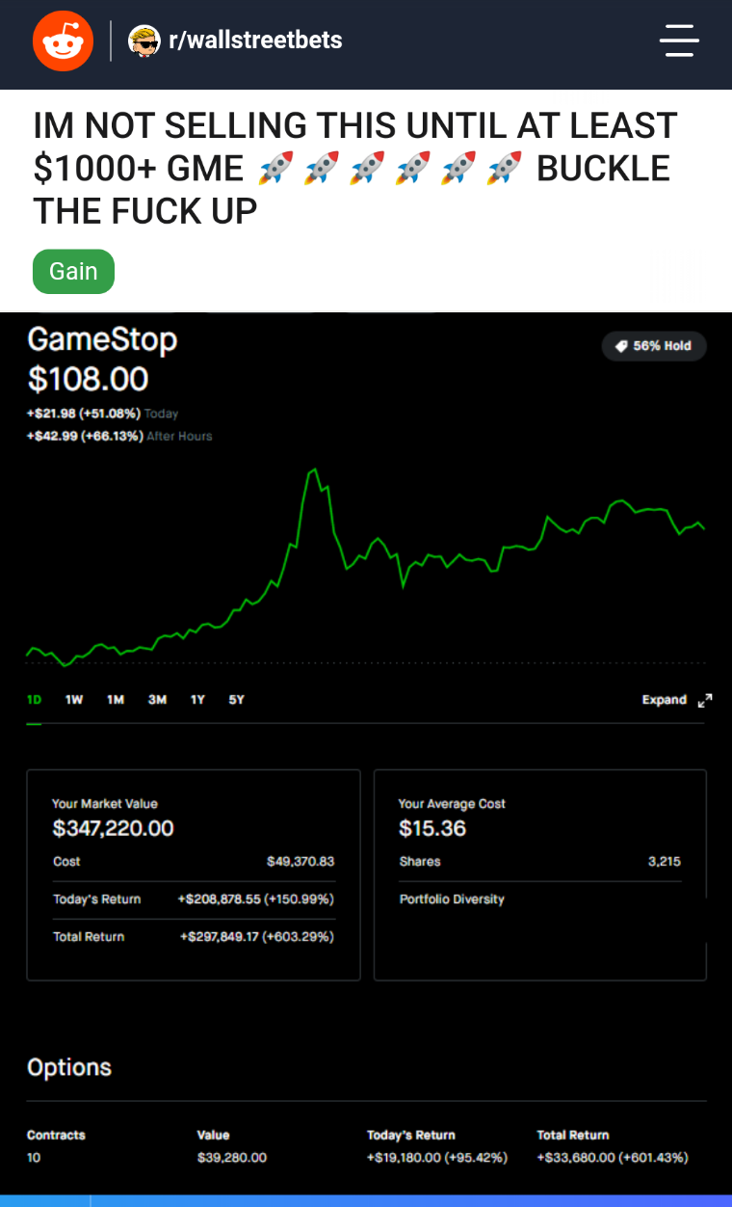732x1207 pixels.
Task: Click the Your Market Value label
Action: (x=105, y=804)
